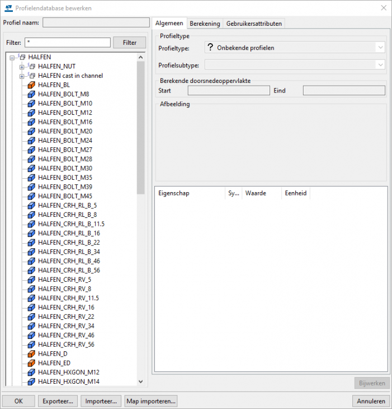Open the Berekening tab
The height and width of the screenshot is (409, 392).
click(x=205, y=24)
